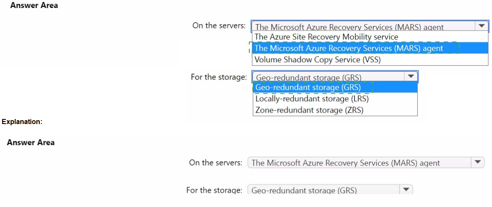Pick 'Zone-redundant storage (ZRS)' option
Viewport: 492px width, 207px height.
(x=309, y=110)
